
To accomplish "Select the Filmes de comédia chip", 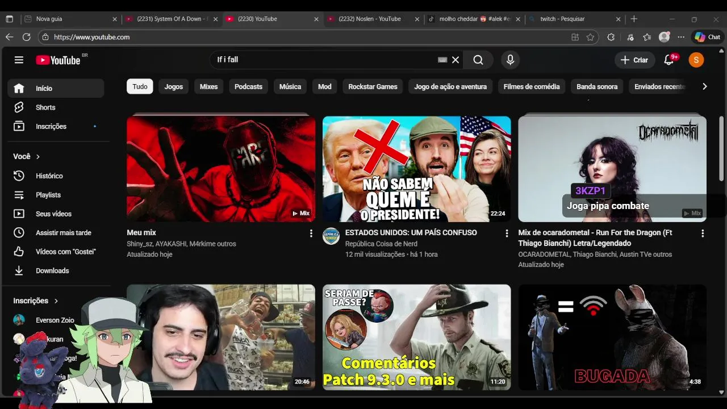I will [532, 86].
